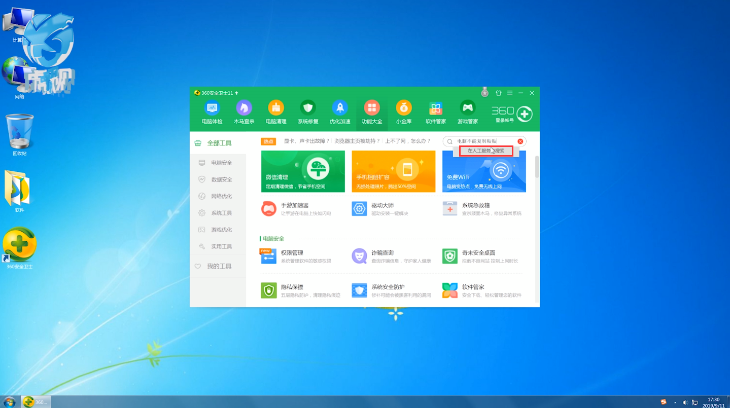Click the 上不了网，怎么办？ link
The image size is (730, 408).
click(408, 141)
